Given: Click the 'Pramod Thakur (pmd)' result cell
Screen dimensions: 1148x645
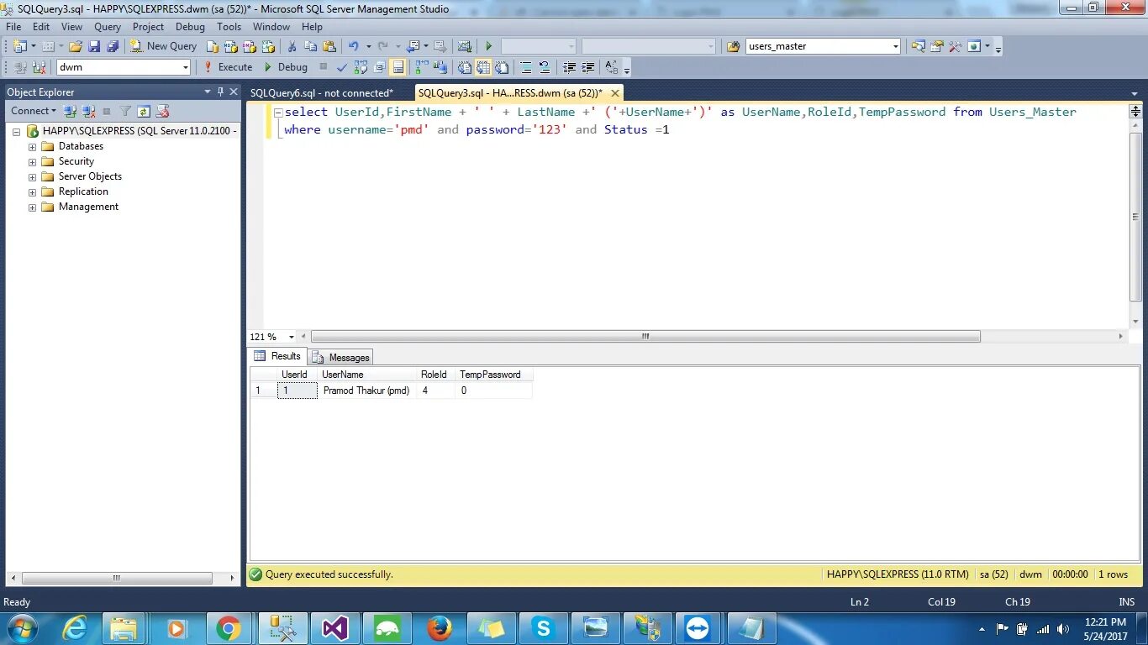Looking at the screenshot, I should [x=366, y=391].
